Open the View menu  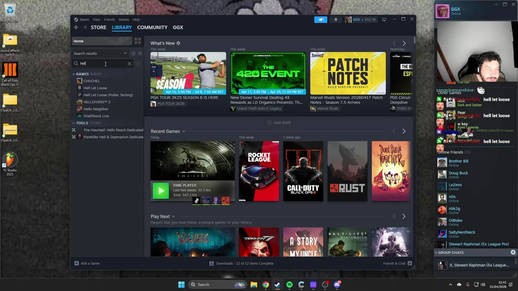[96, 19]
